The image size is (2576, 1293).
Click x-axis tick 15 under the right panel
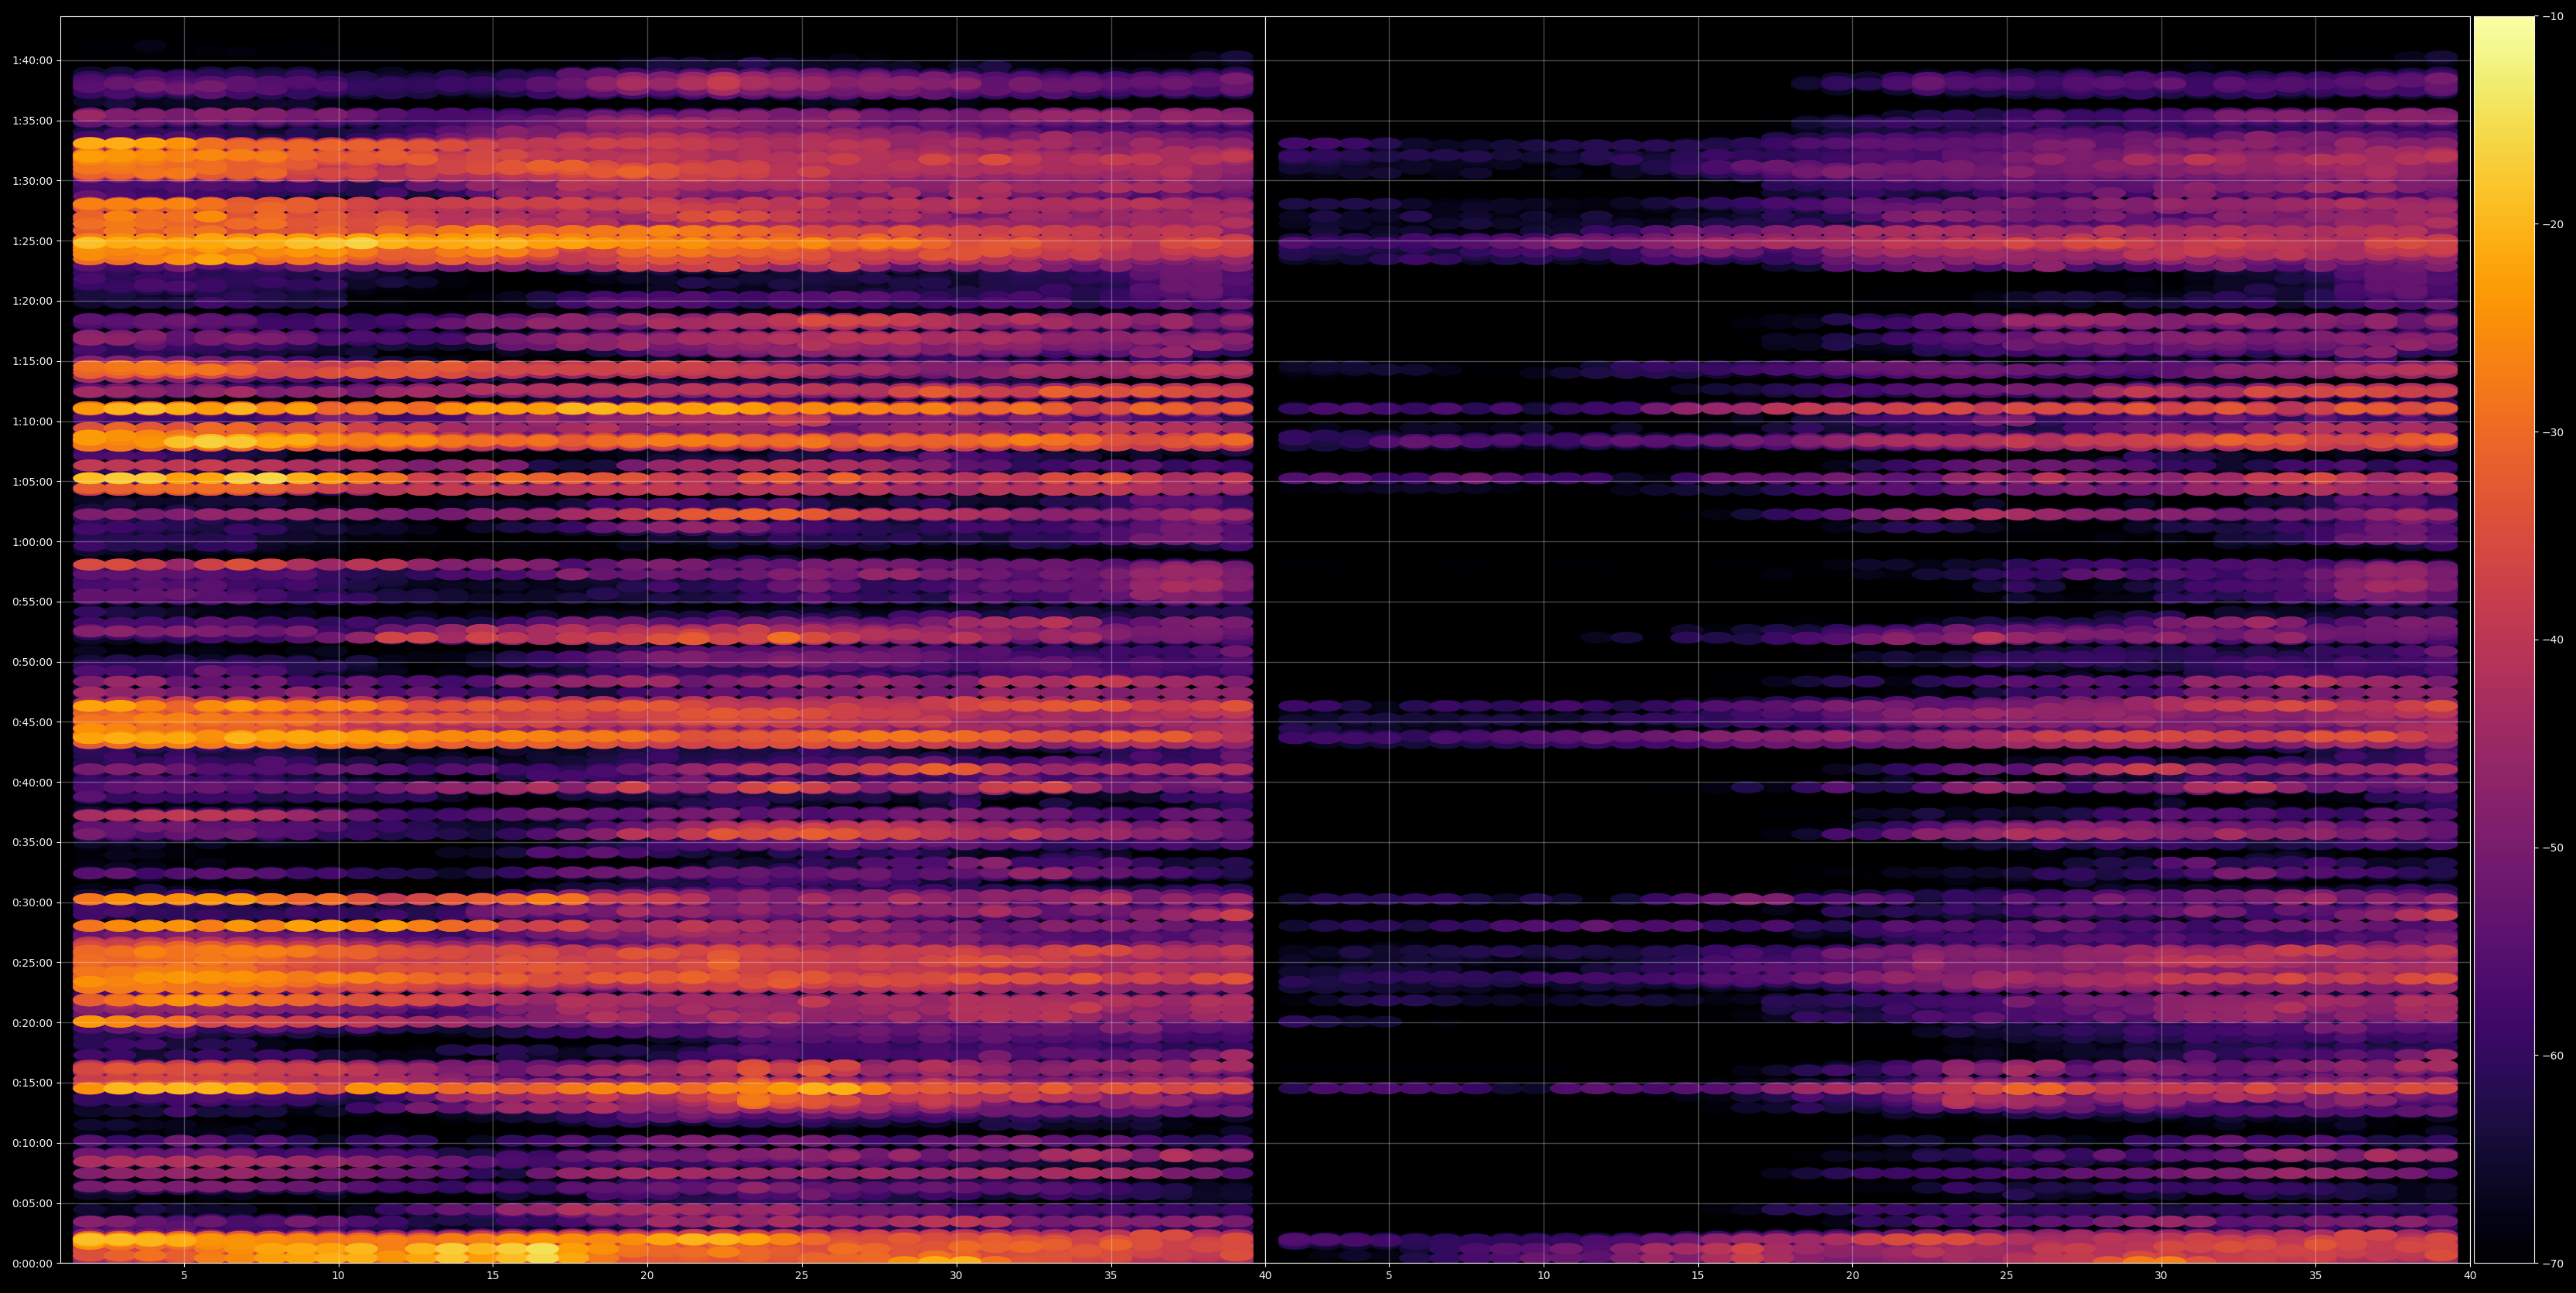(x=1698, y=1276)
